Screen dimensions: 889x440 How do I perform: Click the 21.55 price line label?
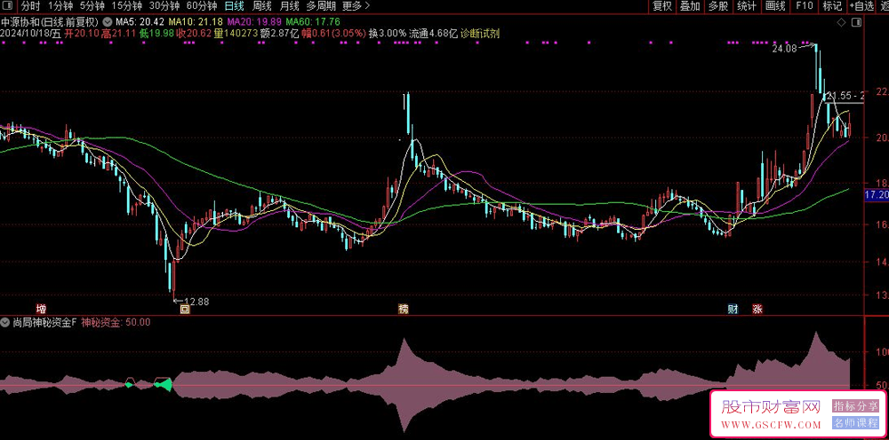point(844,96)
